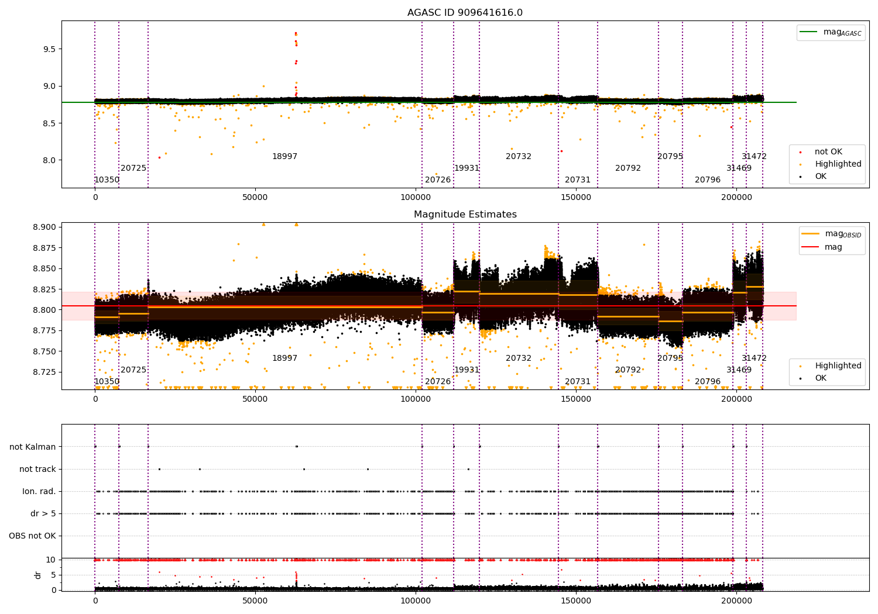Click label 20792 in Magnitude Estimates plot
This screenshot has width=878, height=614.
[628, 370]
